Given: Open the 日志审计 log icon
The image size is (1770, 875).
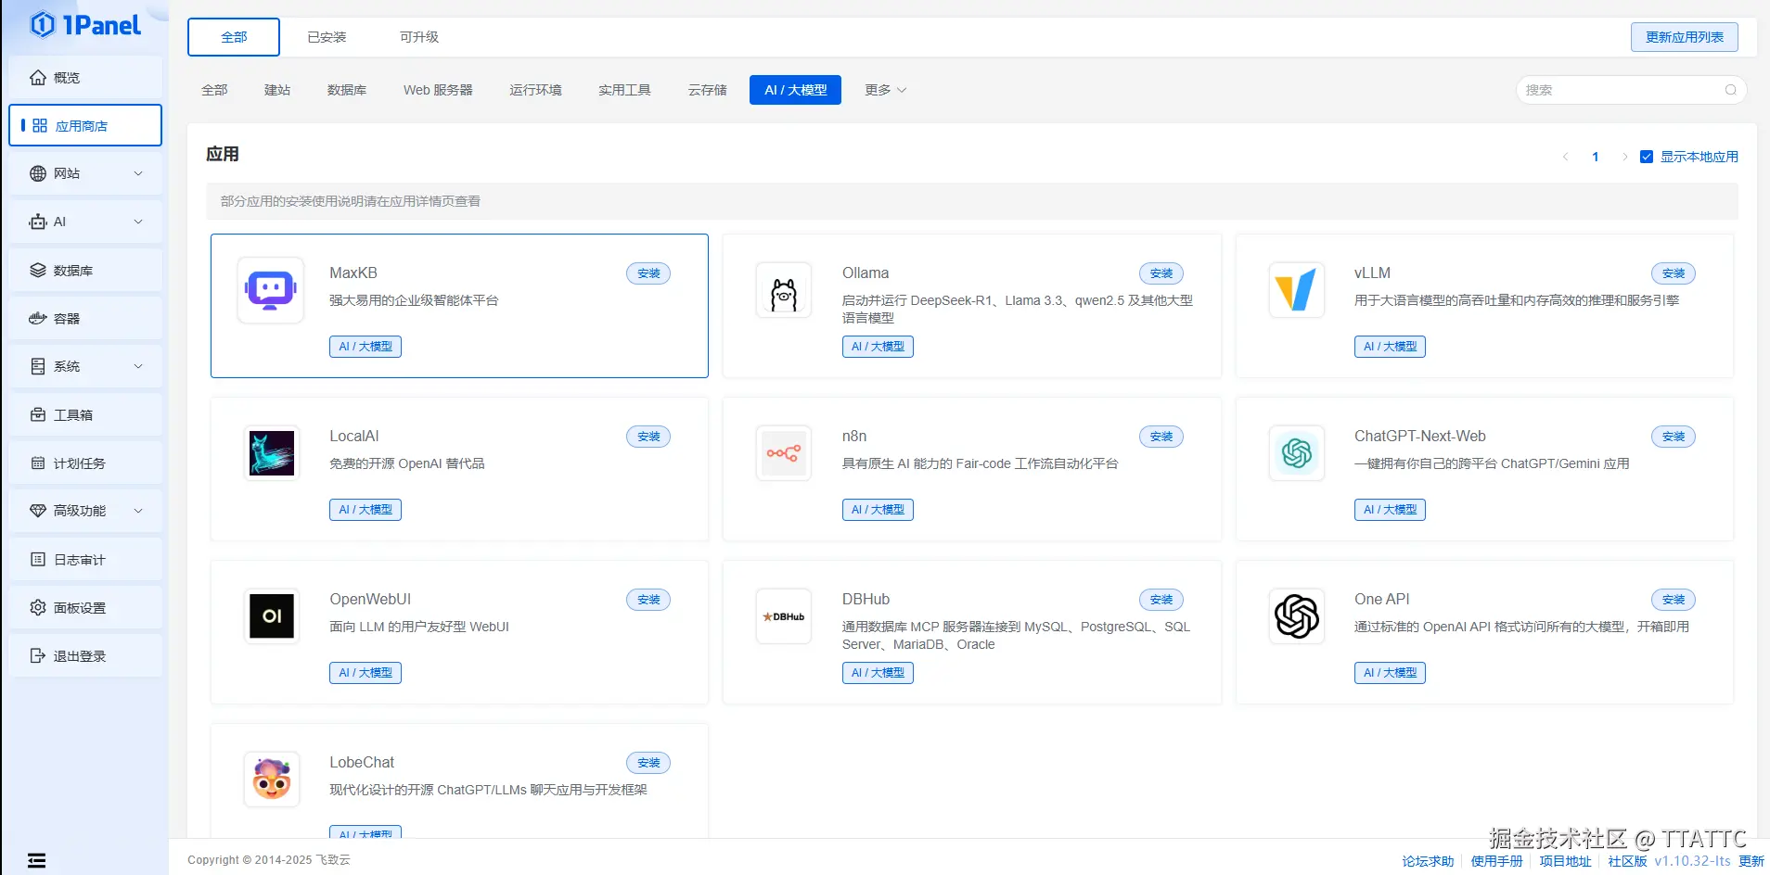Looking at the screenshot, I should pyautogui.click(x=38, y=560).
